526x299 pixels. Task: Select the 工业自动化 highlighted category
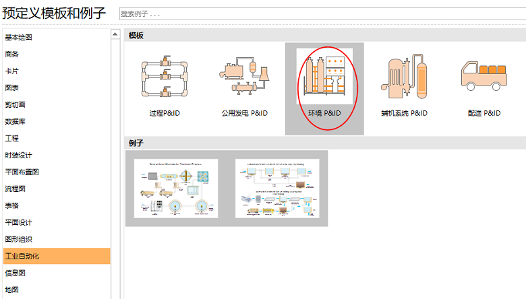point(22,256)
